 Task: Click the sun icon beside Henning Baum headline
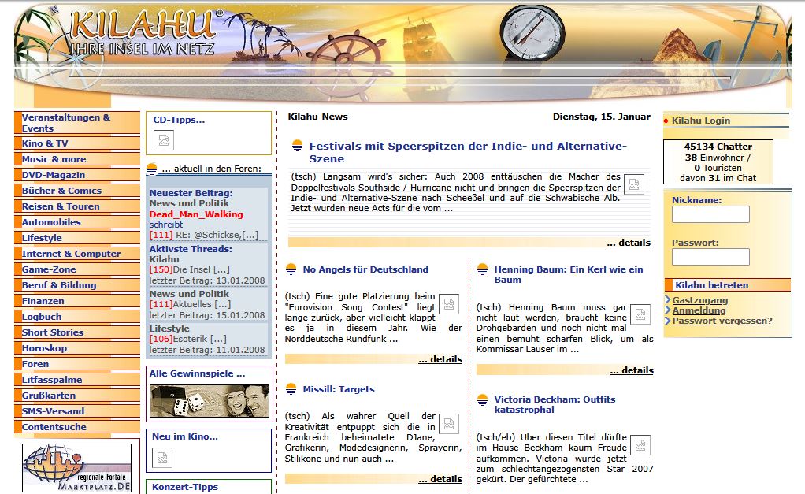483,269
